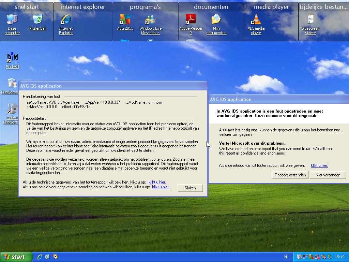Click the 'Handtekening van fout' heading
Screen dimensions: 349x262
[41, 97]
